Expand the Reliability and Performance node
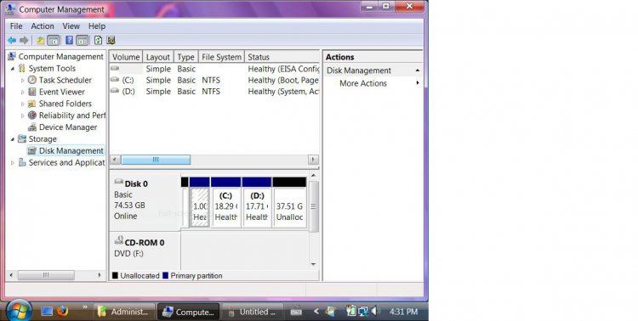The image size is (638, 321). (23, 115)
